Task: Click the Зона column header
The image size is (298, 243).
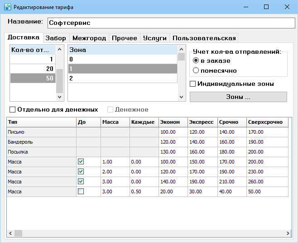Action: [x=123, y=50]
